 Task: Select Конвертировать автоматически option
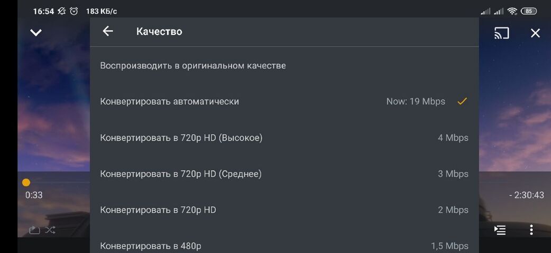[x=284, y=102]
